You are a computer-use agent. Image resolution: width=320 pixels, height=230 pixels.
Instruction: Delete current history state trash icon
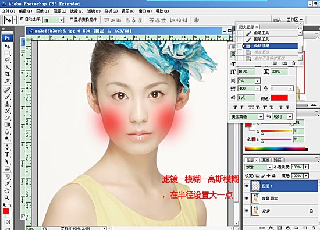point(293,63)
